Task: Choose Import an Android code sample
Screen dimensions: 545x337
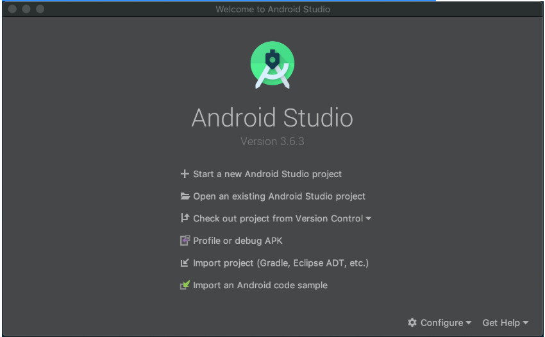Action: 260,285
